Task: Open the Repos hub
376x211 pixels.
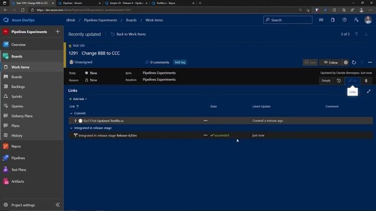Action: click(x=16, y=146)
